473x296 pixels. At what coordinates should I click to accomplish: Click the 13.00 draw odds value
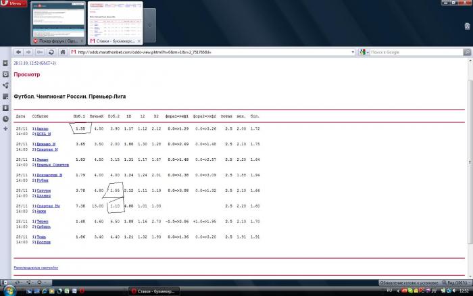[x=98, y=206]
